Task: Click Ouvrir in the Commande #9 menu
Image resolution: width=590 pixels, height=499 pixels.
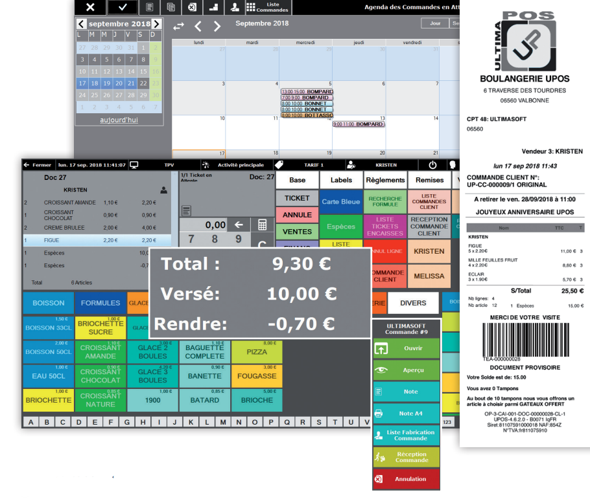Action: point(407,348)
